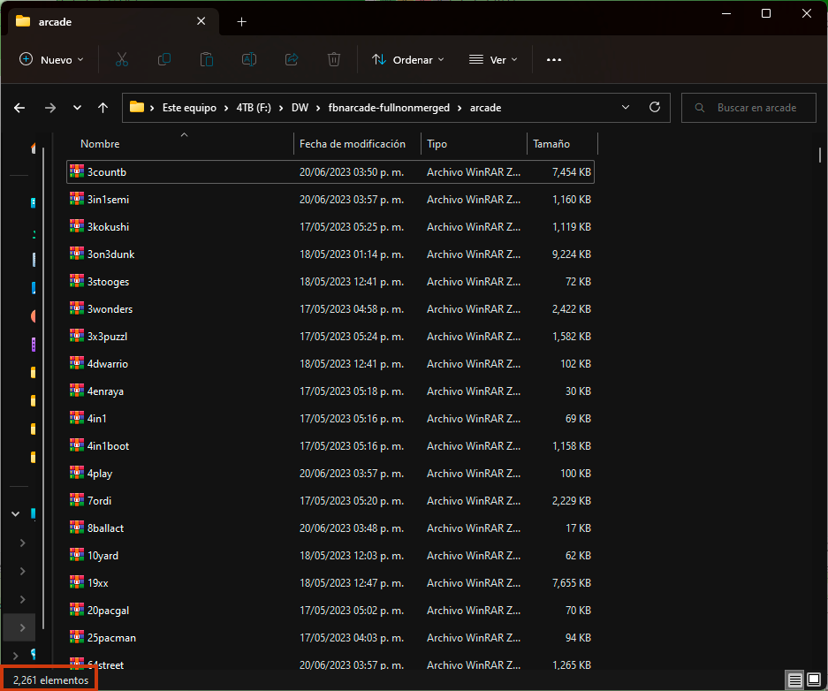Click the search magnifier icon
The height and width of the screenshot is (691, 828).
pos(700,108)
